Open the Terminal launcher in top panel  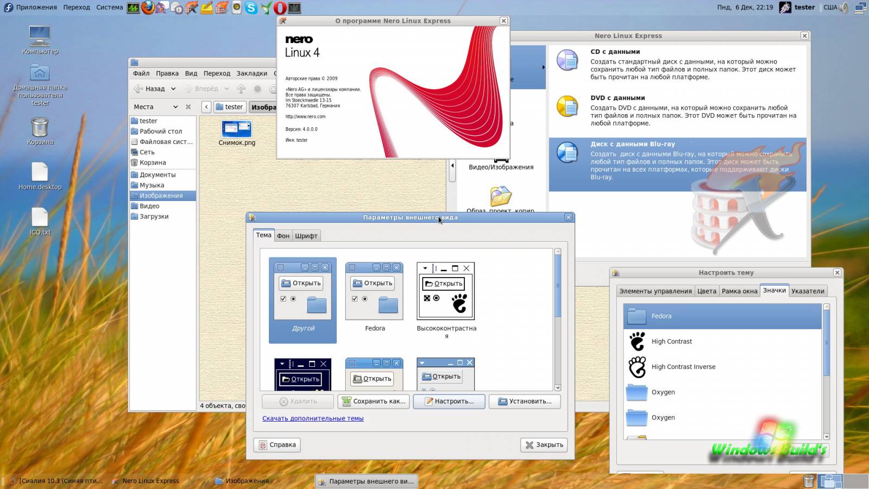coord(294,8)
